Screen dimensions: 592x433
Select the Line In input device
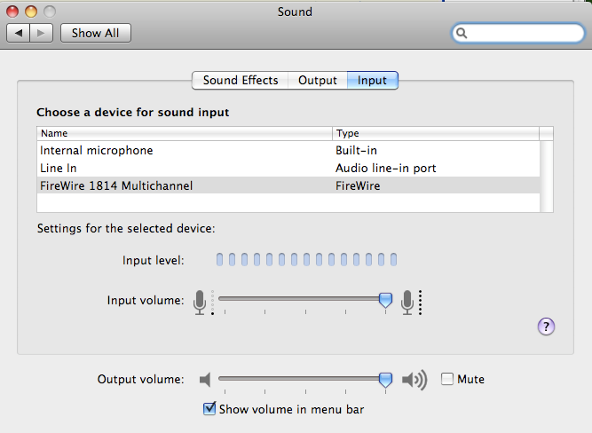288,168
